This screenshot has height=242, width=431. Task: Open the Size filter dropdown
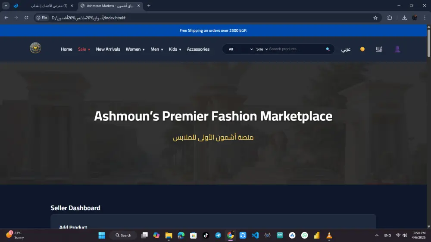(262, 49)
